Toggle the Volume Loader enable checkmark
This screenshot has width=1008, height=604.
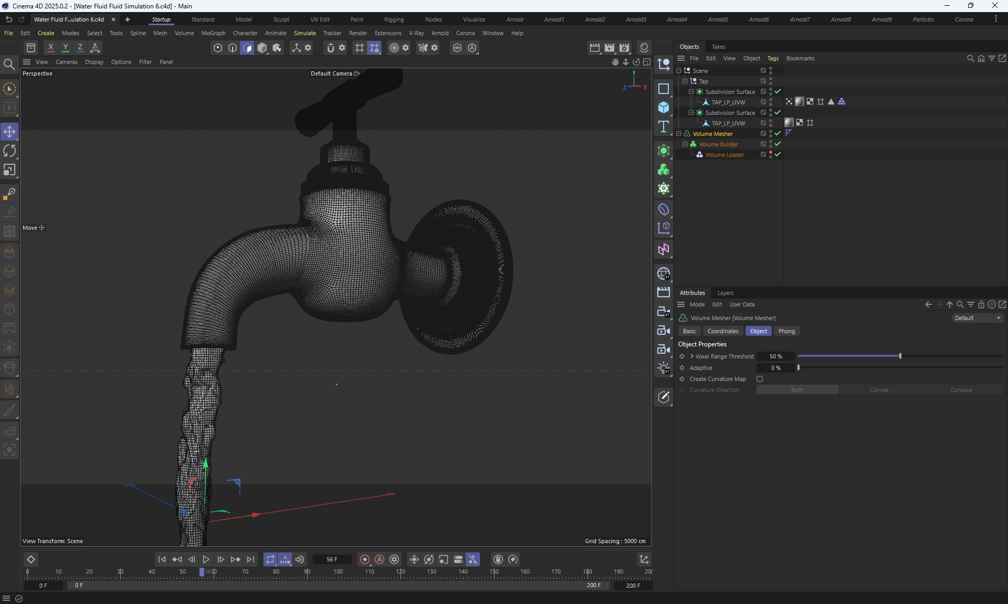[778, 154]
